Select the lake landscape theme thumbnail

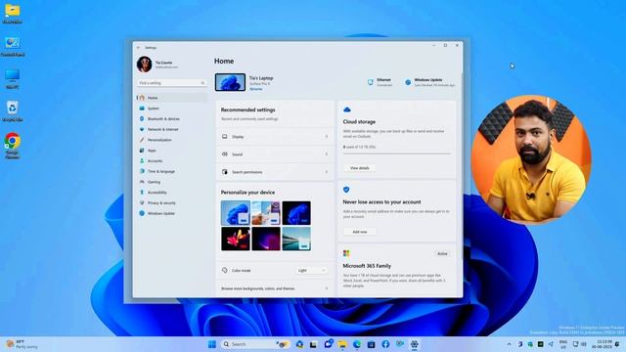tap(296, 239)
